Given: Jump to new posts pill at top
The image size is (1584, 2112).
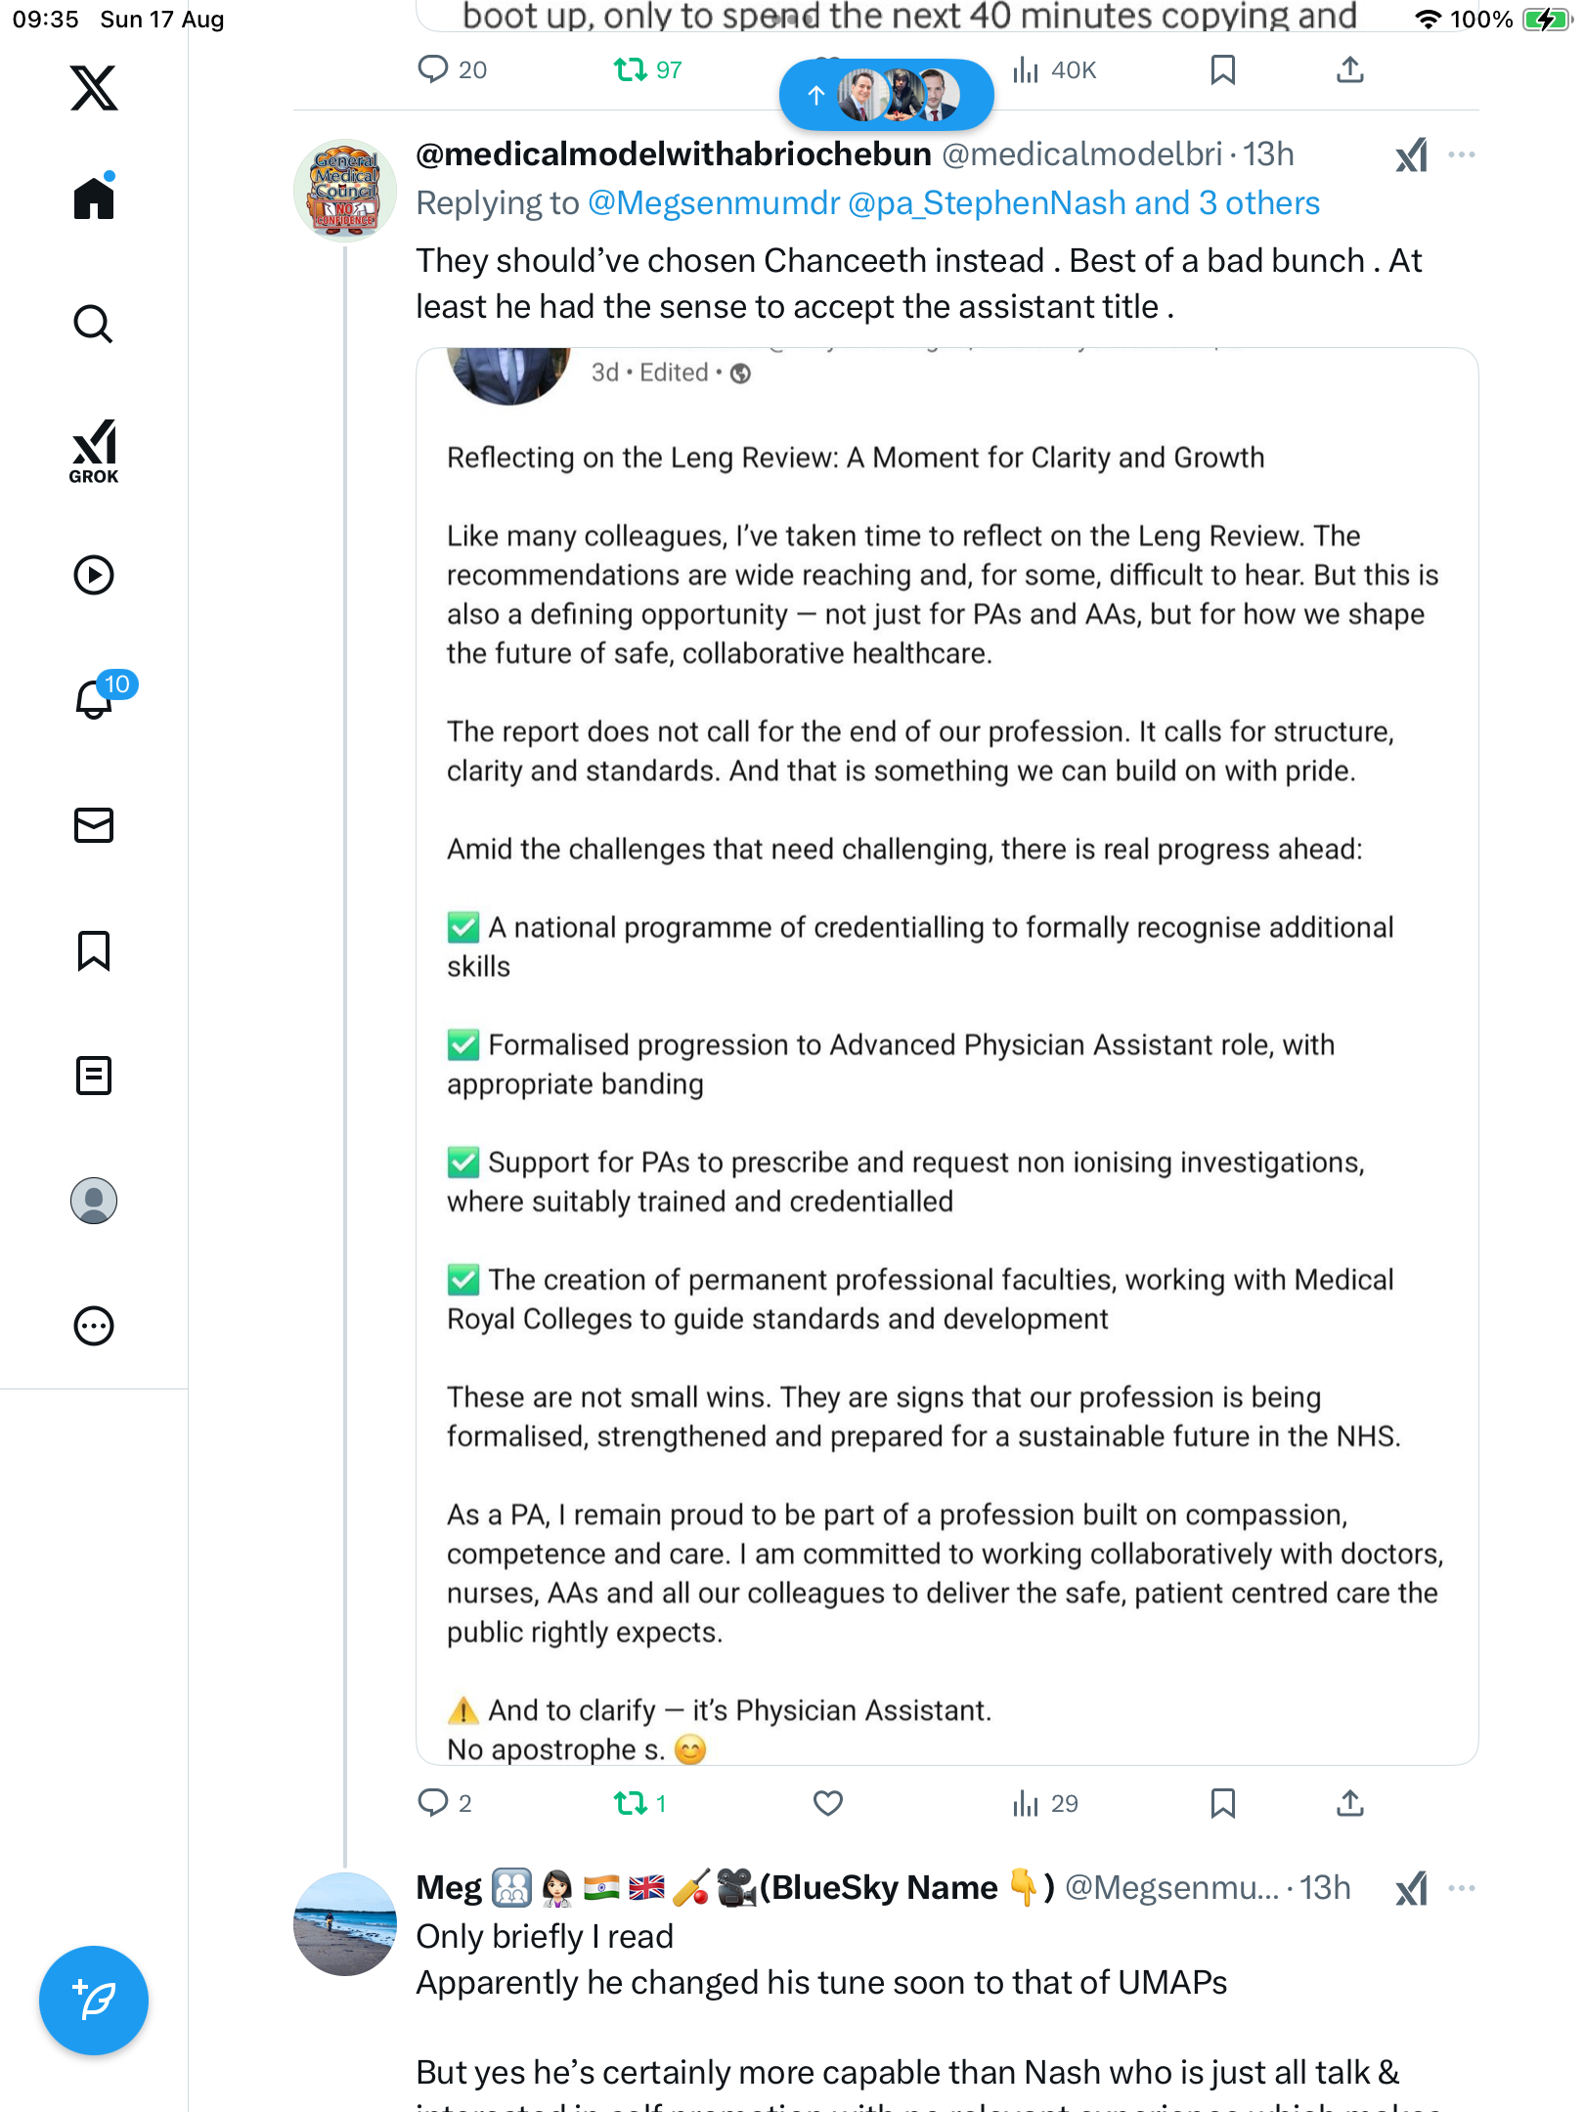Looking at the screenshot, I should 886,95.
